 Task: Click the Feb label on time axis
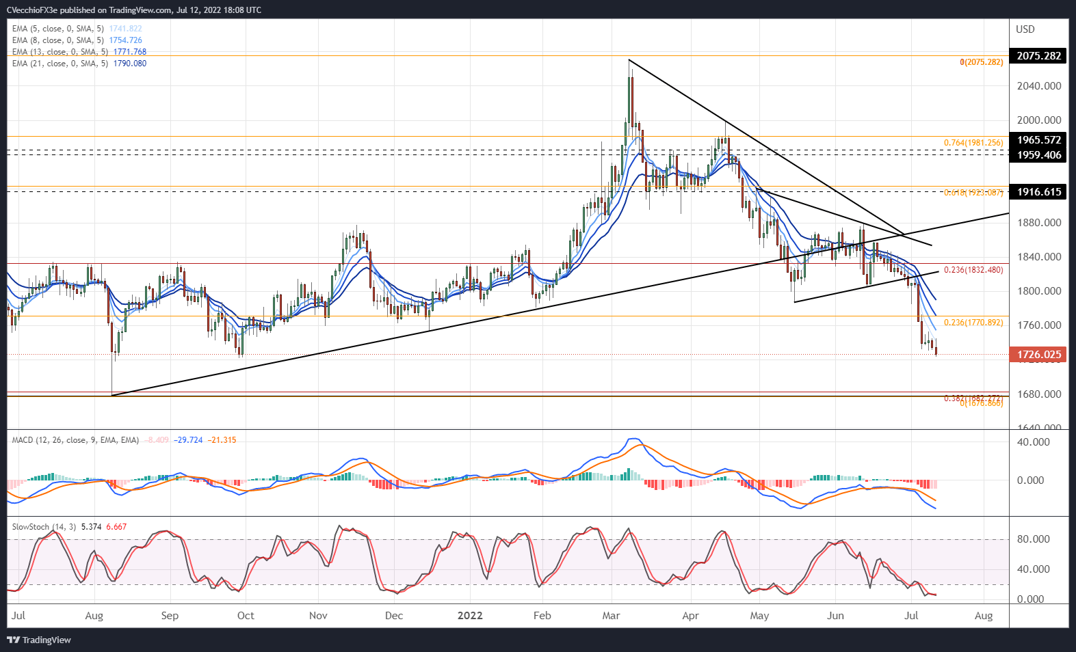542,616
